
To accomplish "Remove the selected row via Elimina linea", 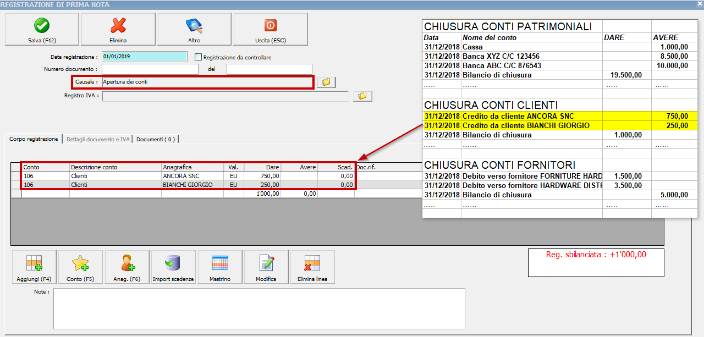I will [x=313, y=267].
